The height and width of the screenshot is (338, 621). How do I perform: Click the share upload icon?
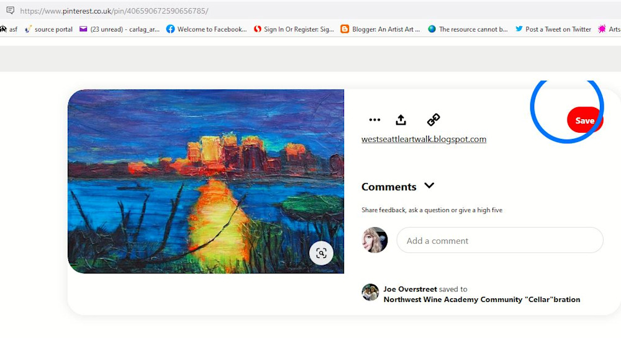tap(401, 120)
